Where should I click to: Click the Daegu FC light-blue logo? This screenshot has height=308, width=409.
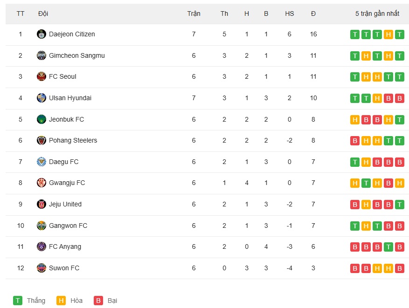(41, 162)
